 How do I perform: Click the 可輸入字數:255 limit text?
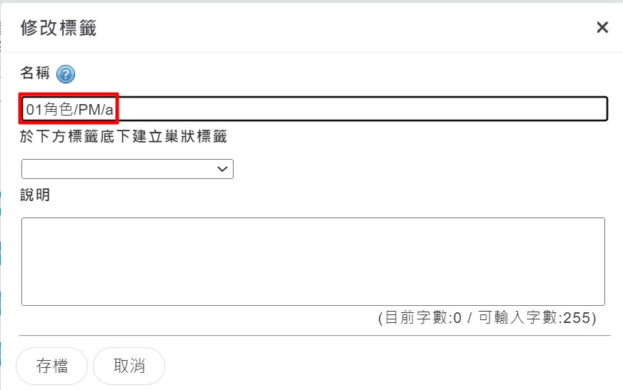pyautogui.click(x=534, y=318)
